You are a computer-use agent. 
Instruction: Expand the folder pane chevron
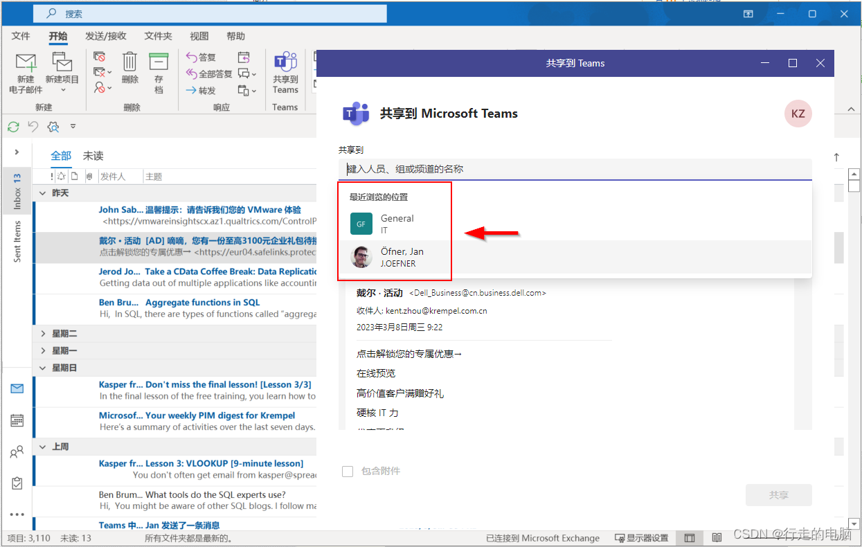pos(17,152)
